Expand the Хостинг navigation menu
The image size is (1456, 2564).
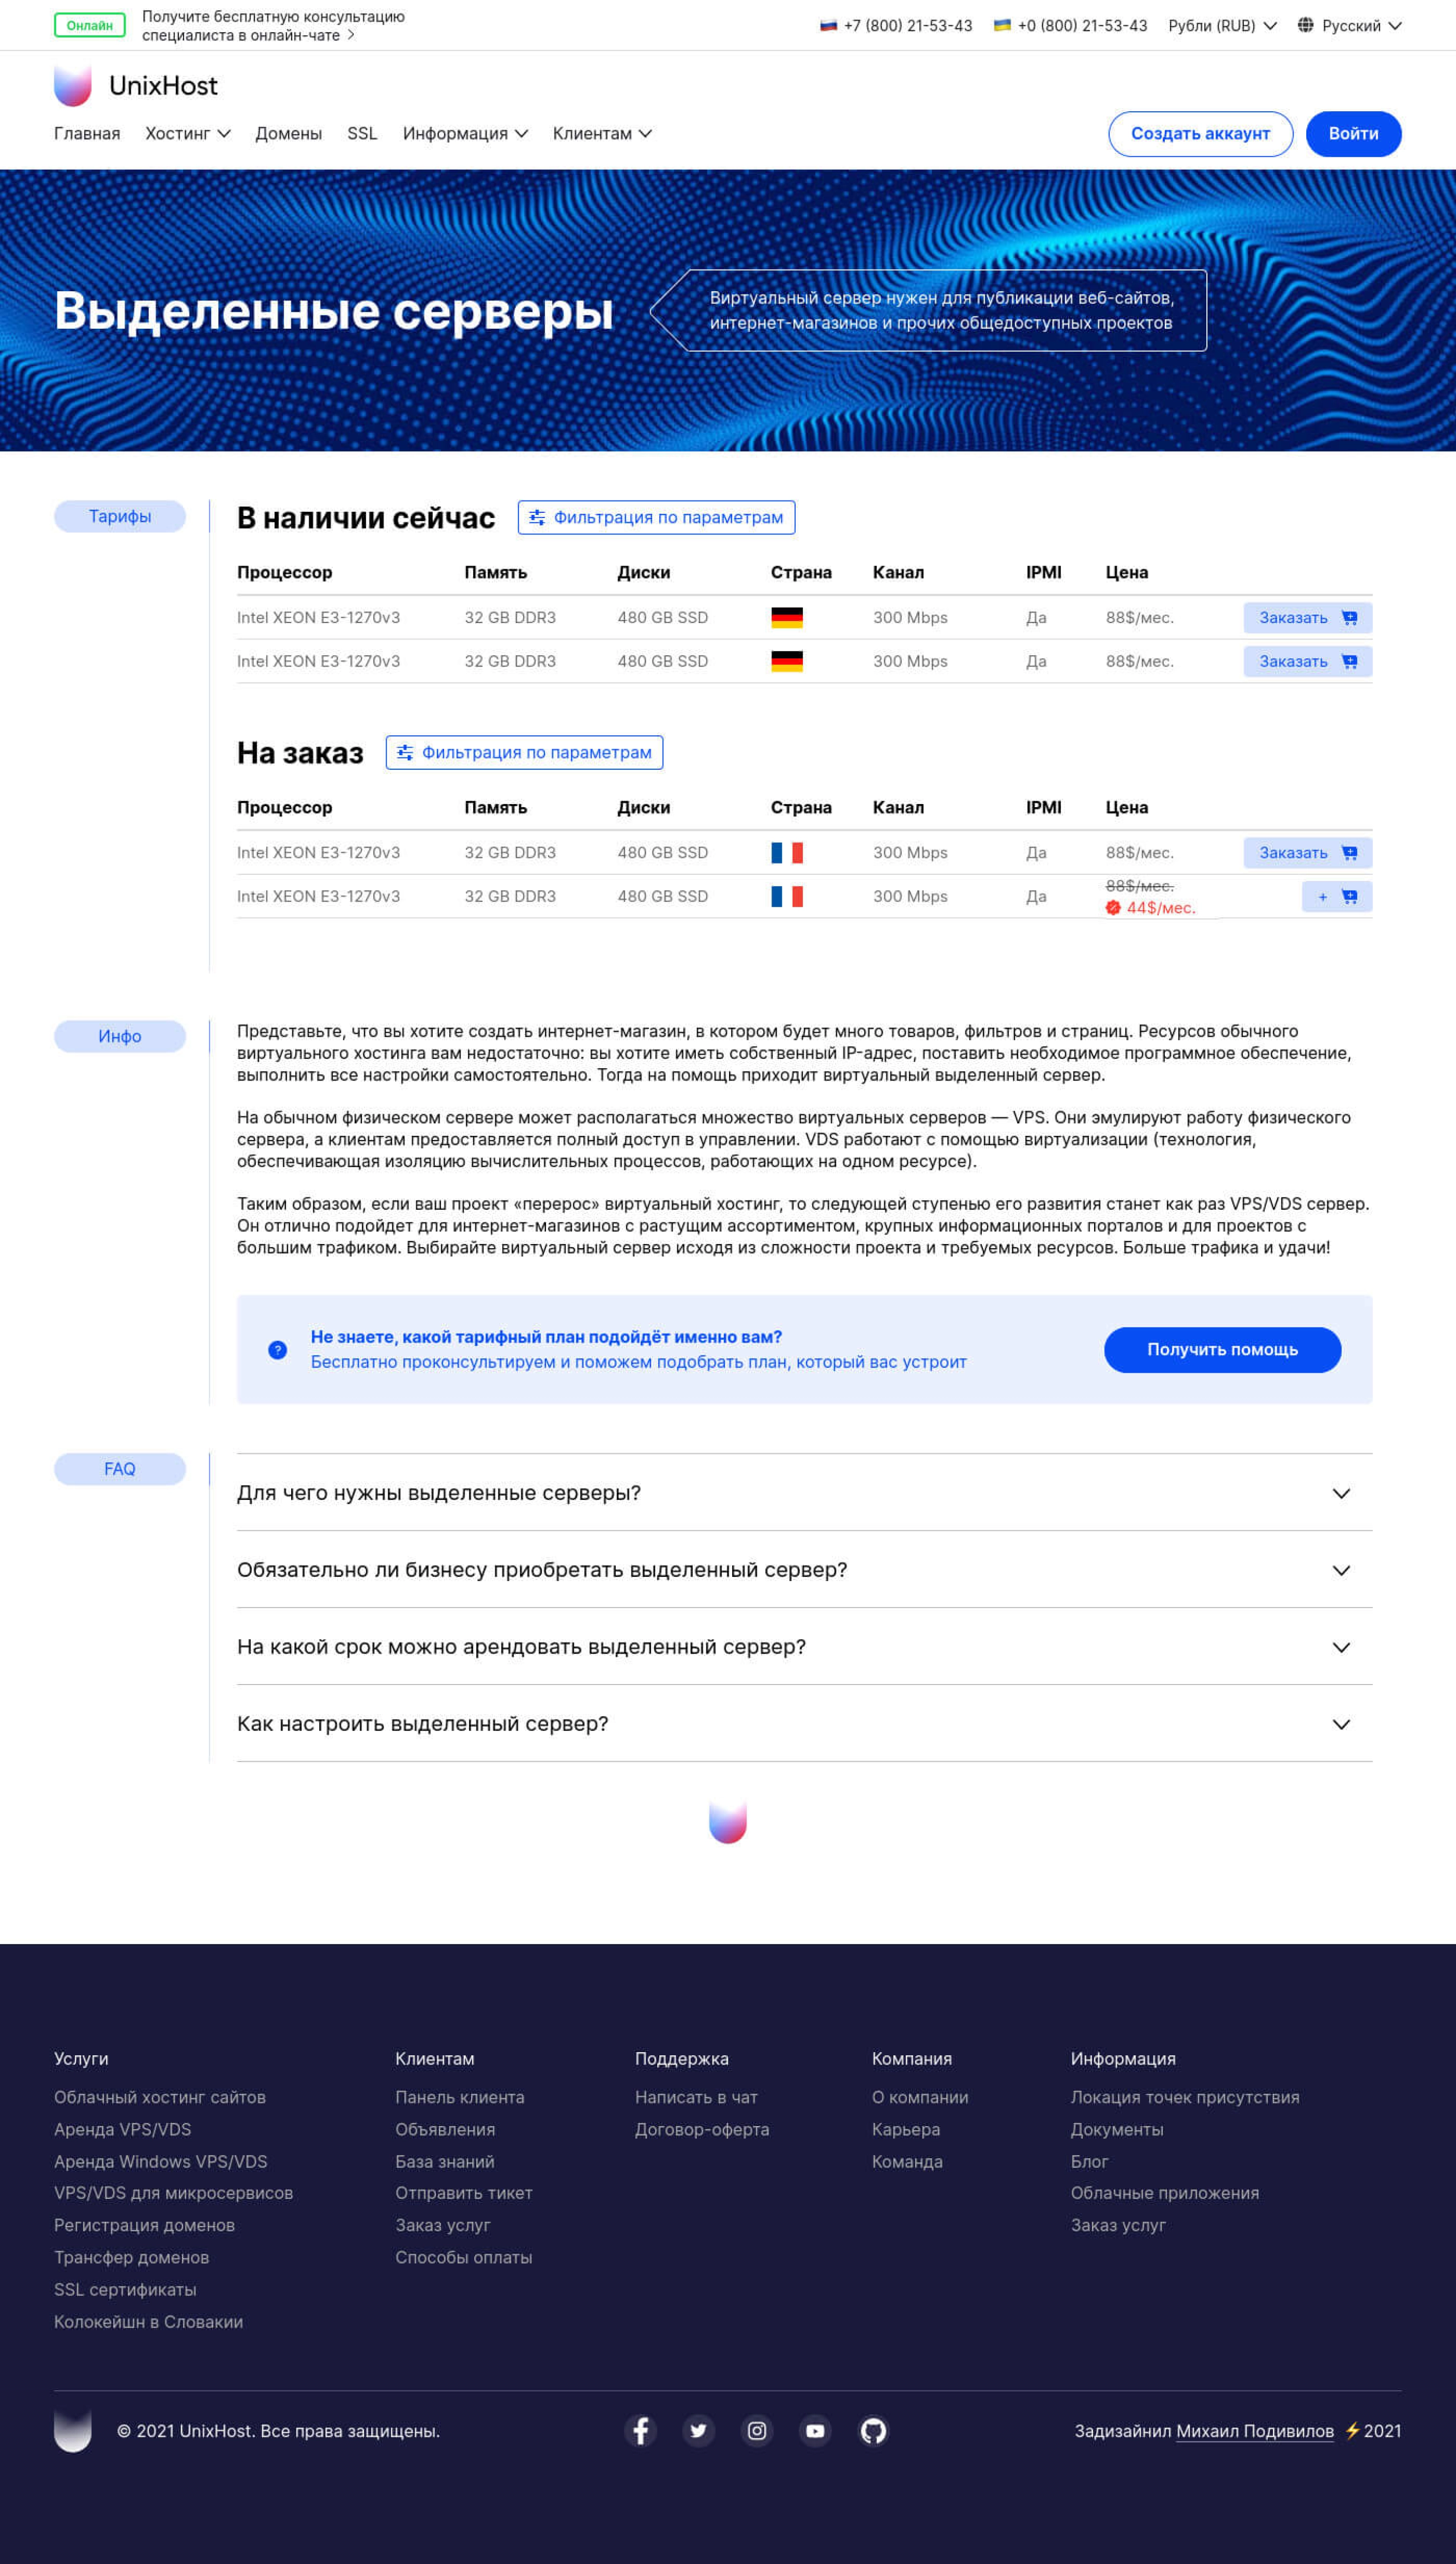(x=187, y=134)
